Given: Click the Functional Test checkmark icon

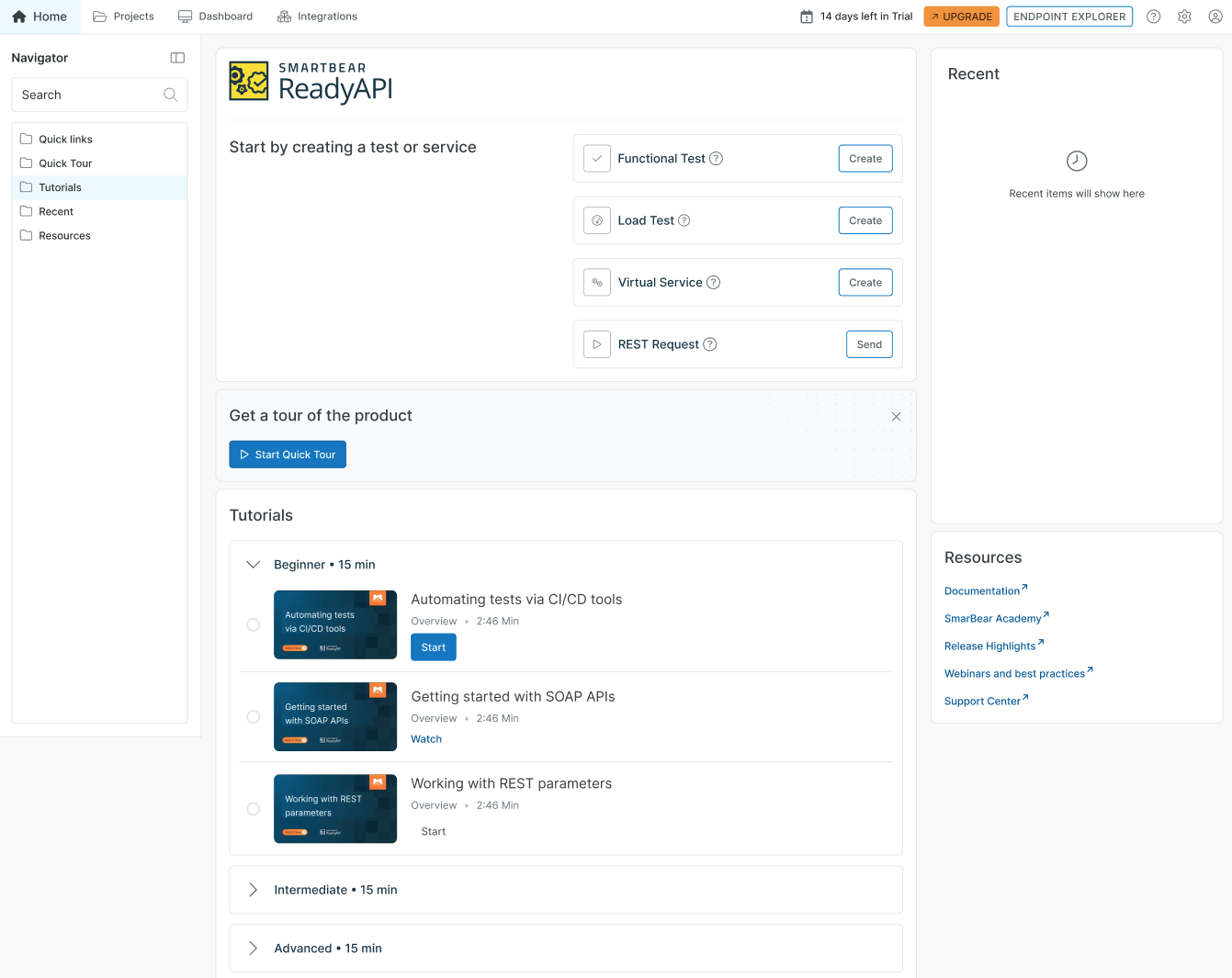Looking at the screenshot, I should tap(597, 158).
